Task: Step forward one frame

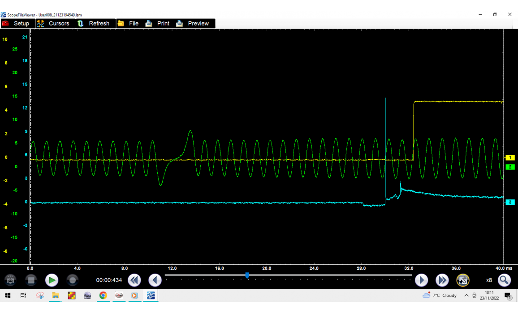Action: click(421, 280)
